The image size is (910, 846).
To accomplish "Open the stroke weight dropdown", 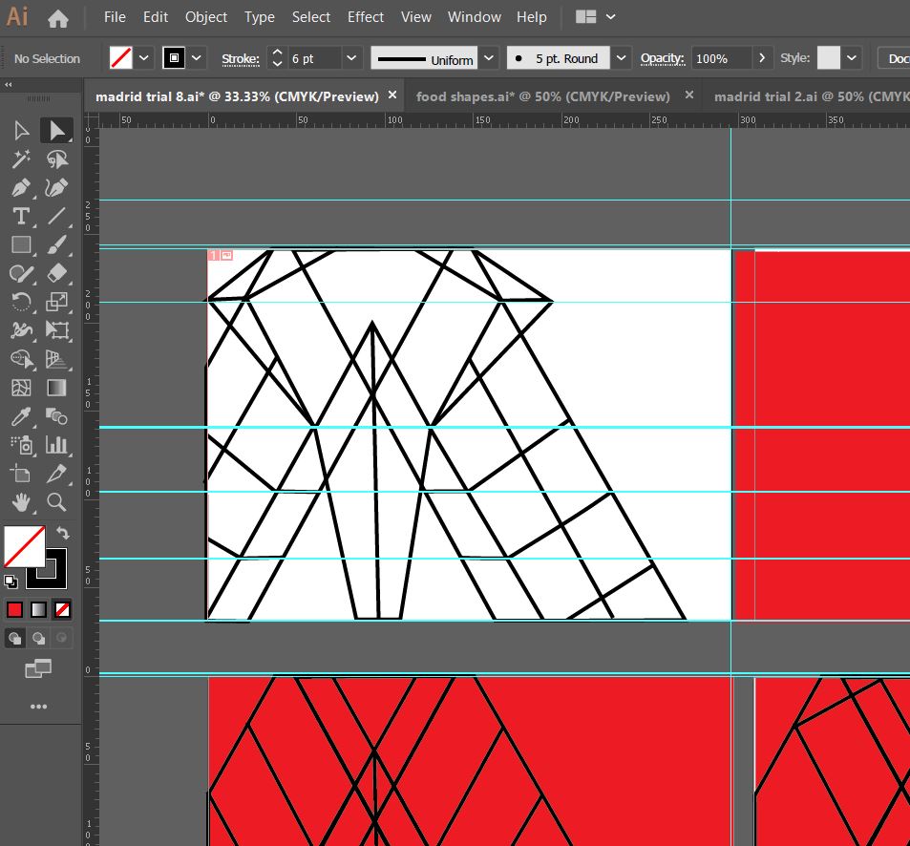I will (351, 57).
